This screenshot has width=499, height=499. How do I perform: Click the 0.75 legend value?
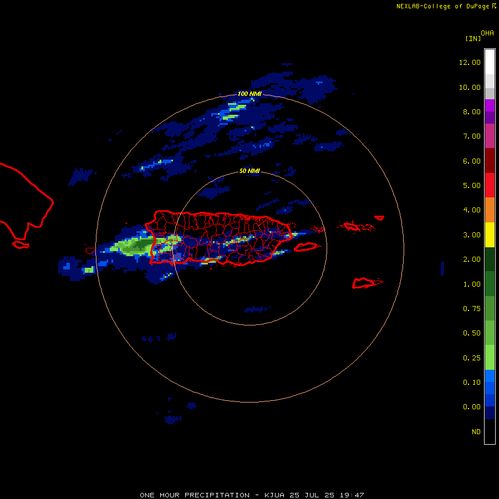point(472,309)
